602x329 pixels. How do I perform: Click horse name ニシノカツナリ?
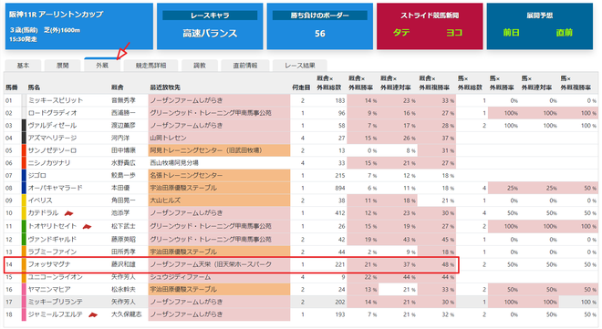tap(49, 163)
